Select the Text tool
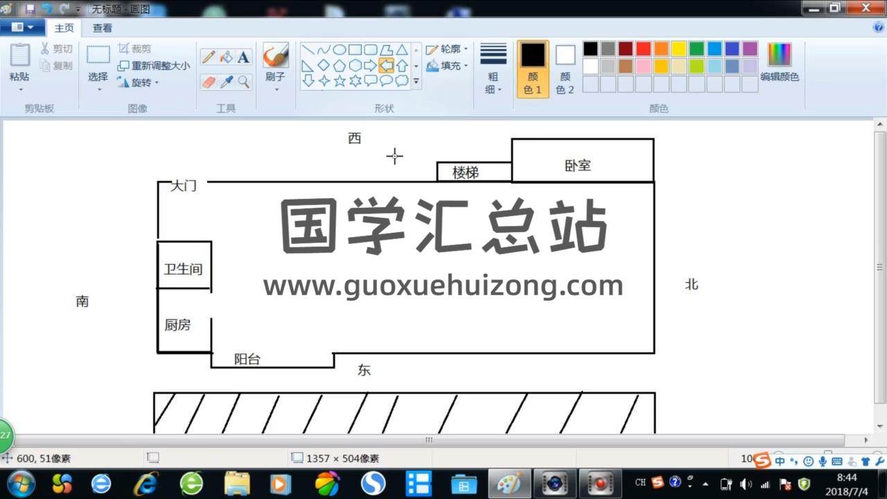Image resolution: width=887 pixels, height=499 pixels. point(243,58)
